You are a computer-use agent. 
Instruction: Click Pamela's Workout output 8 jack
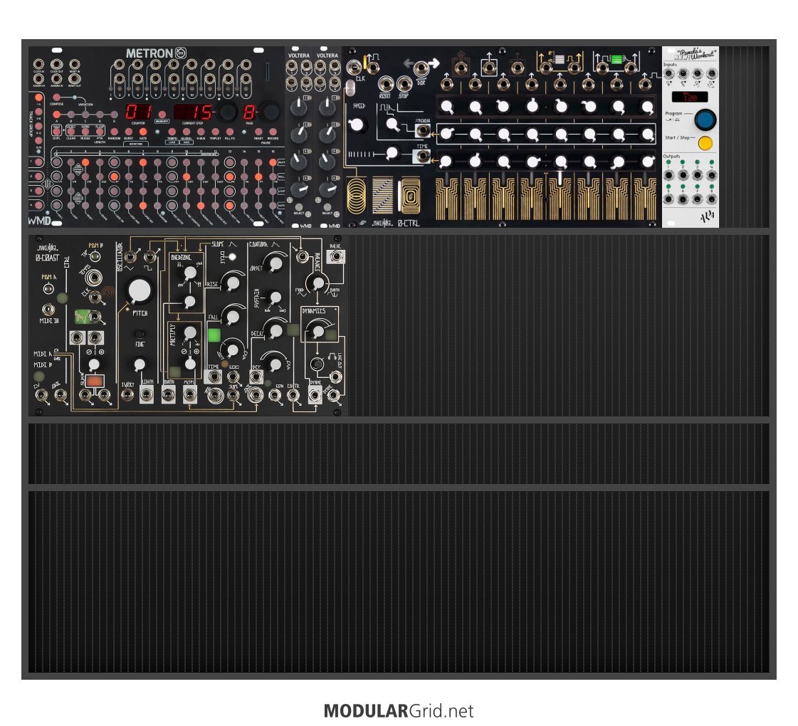711,199
